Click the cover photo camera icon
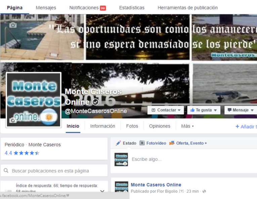Viewport: 257px width, 199px height. point(13,25)
